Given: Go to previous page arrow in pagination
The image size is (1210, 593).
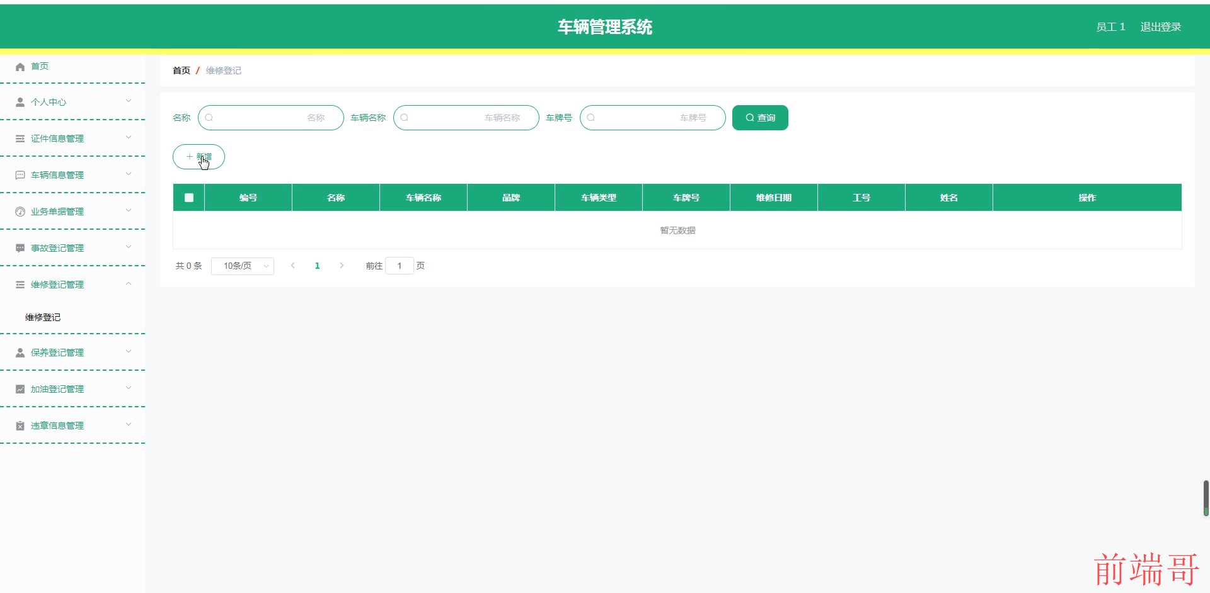Looking at the screenshot, I should point(293,266).
